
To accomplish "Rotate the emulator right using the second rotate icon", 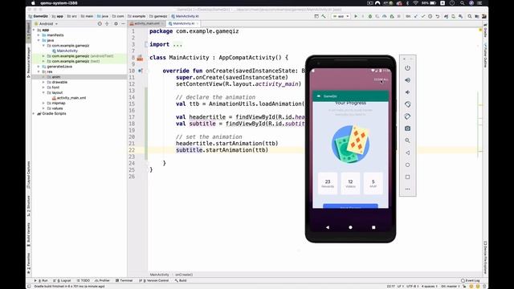I will 407,116.
